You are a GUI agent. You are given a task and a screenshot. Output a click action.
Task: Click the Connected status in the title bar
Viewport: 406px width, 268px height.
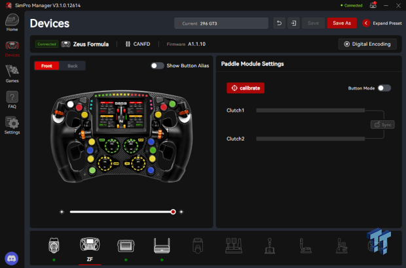[352, 5]
